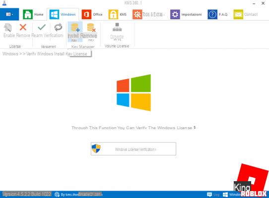Click the purple gear Impostazioni icon
Screen dimensions: 269x198
click(x=175, y=14)
